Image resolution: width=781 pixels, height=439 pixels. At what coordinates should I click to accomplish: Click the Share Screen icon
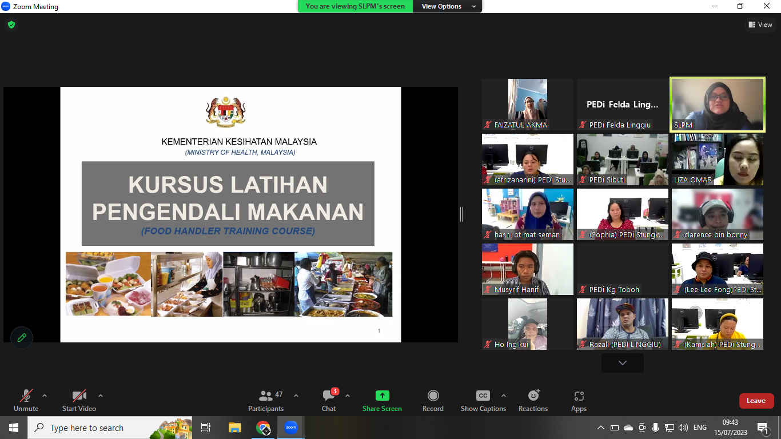[382, 396]
